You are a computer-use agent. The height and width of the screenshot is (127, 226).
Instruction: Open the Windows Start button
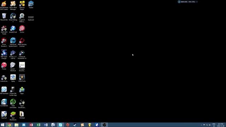pyautogui.click(x=2, y=125)
